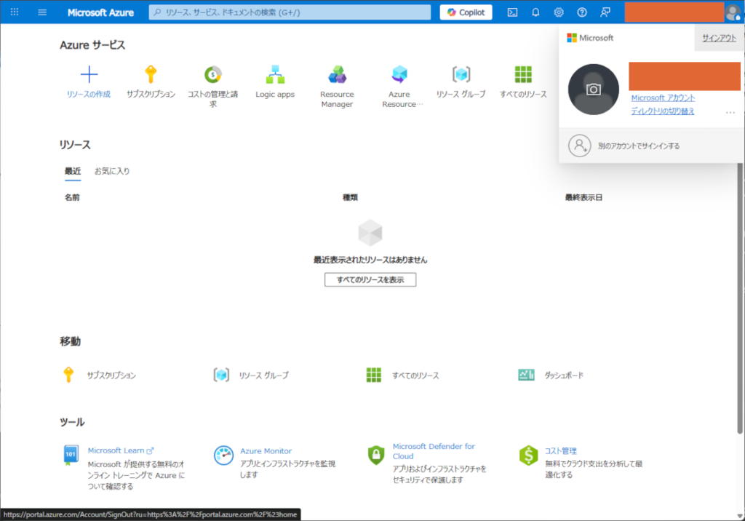The height and width of the screenshot is (521, 745).
Task: Open Logic apps service icon
Action: point(275,74)
